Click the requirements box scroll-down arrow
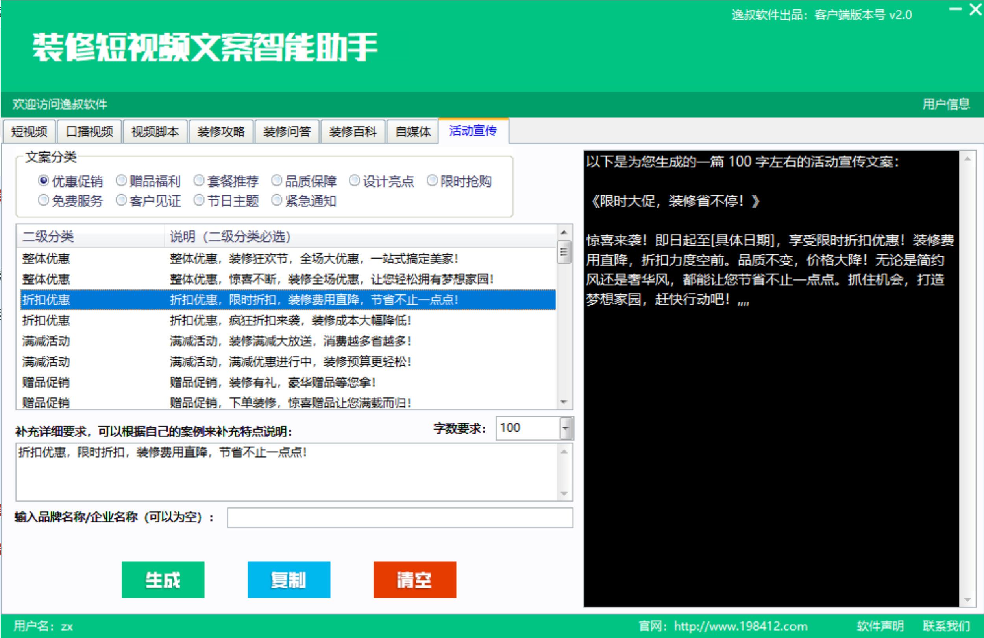The image size is (984, 638). (x=564, y=493)
